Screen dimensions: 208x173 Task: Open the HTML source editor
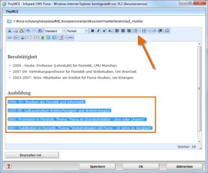[x=71, y=38]
